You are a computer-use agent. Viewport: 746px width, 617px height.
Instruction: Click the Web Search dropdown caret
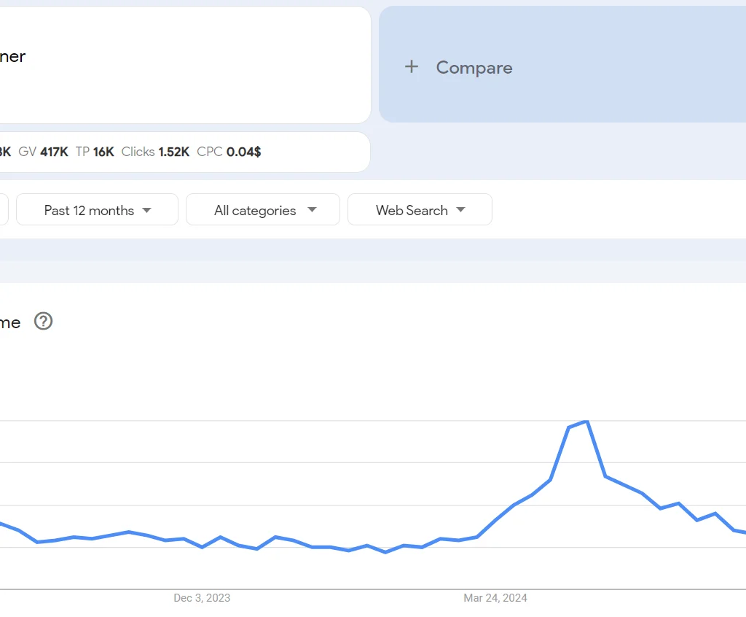point(460,209)
